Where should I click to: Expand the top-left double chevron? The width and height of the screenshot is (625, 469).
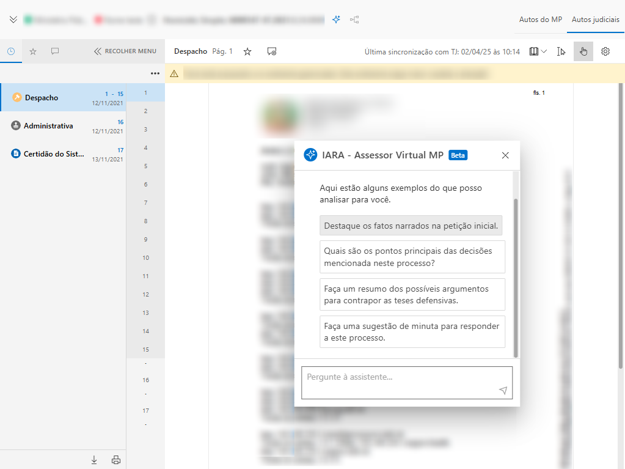click(x=13, y=20)
